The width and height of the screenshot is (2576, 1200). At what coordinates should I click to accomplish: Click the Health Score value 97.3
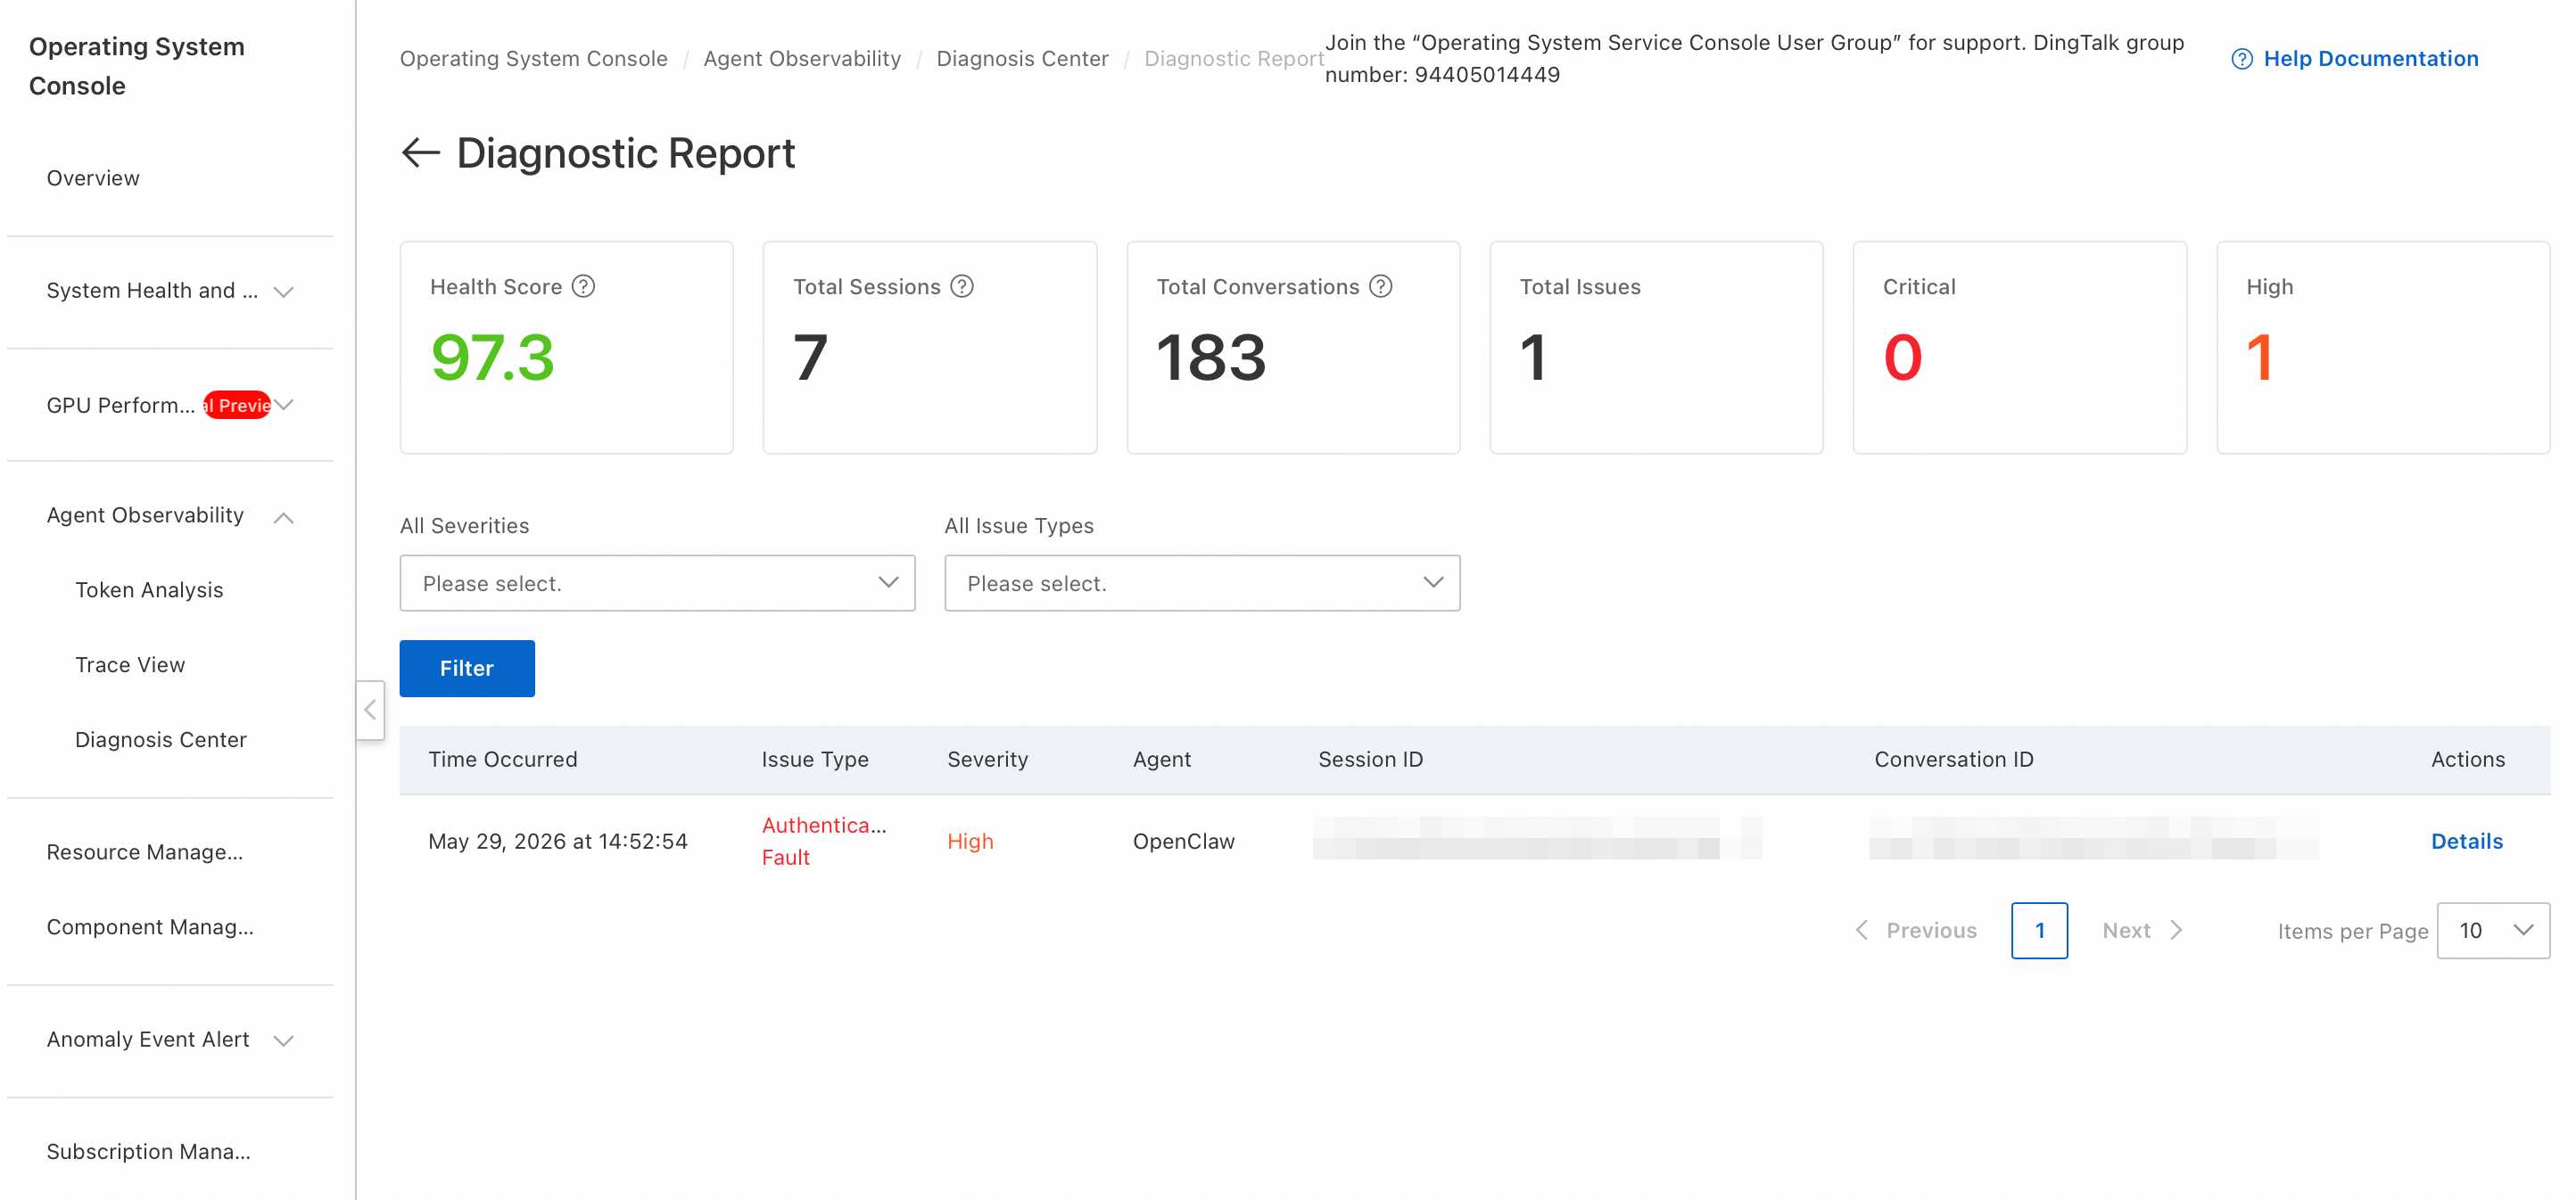click(x=492, y=358)
